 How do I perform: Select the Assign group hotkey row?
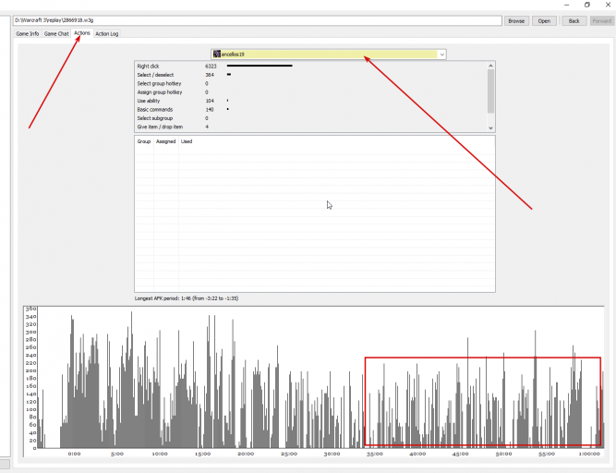click(x=310, y=92)
